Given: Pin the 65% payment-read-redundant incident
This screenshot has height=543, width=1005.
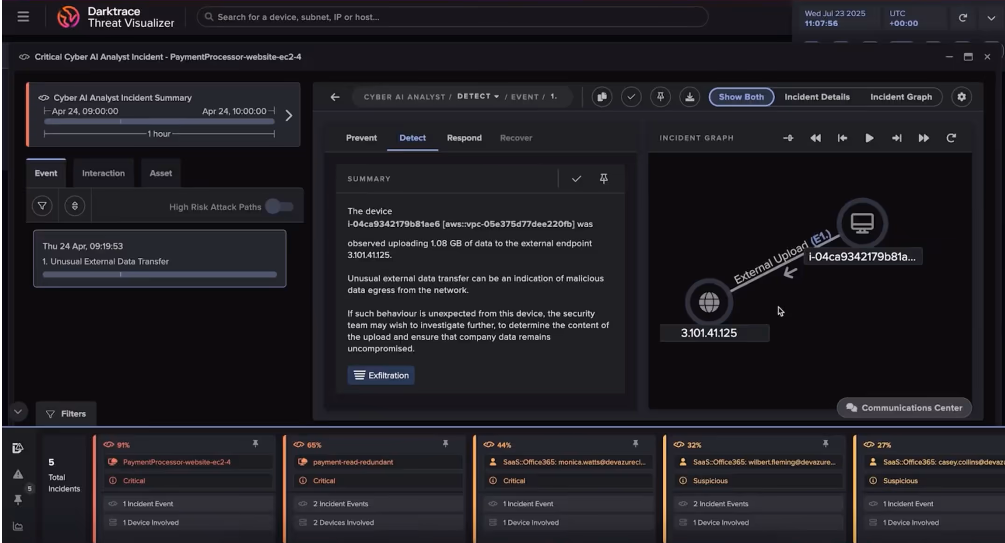Looking at the screenshot, I should pyautogui.click(x=446, y=444).
